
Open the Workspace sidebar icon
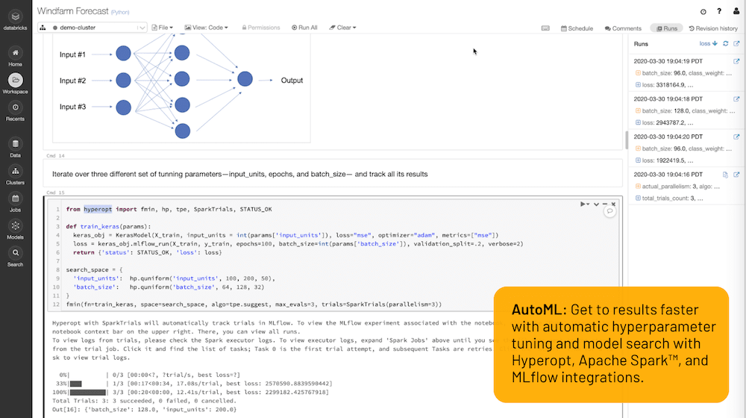pyautogui.click(x=15, y=80)
